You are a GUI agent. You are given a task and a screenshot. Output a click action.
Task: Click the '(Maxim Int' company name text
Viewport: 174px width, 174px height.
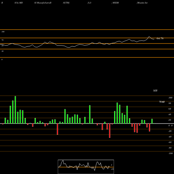(142, 3)
